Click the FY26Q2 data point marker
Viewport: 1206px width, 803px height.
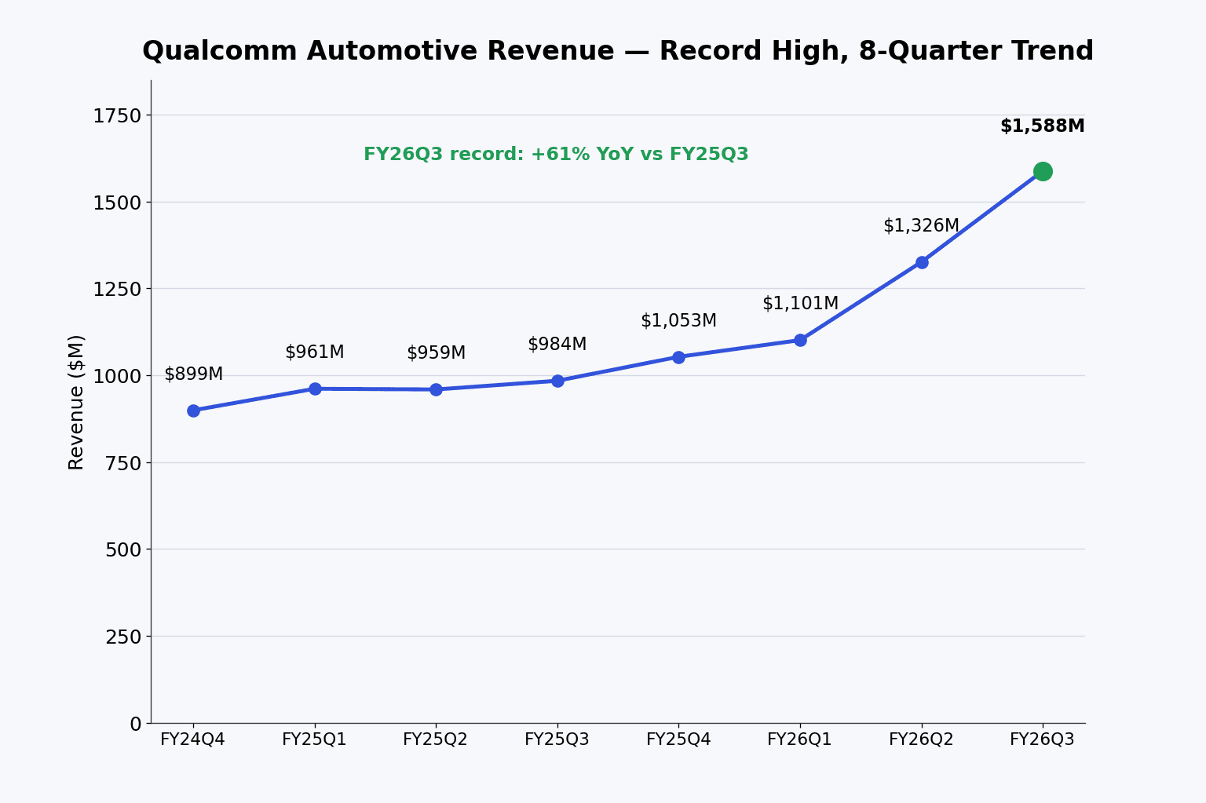click(922, 262)
